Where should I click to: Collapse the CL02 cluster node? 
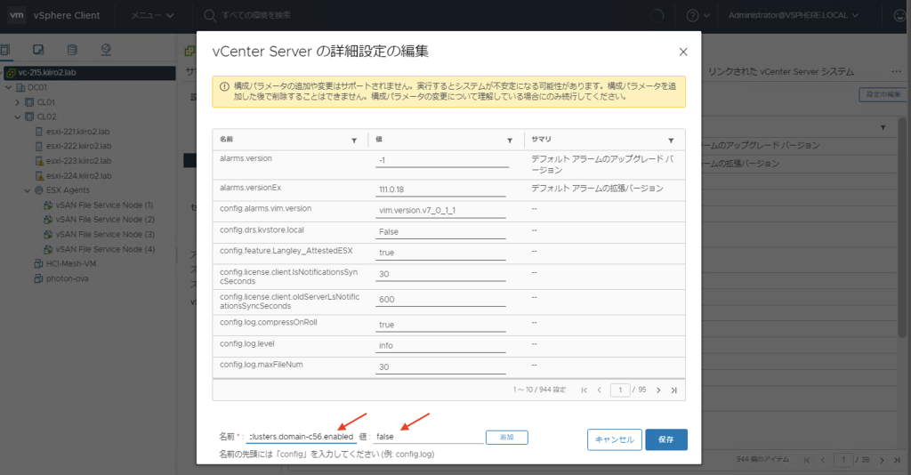18,117
